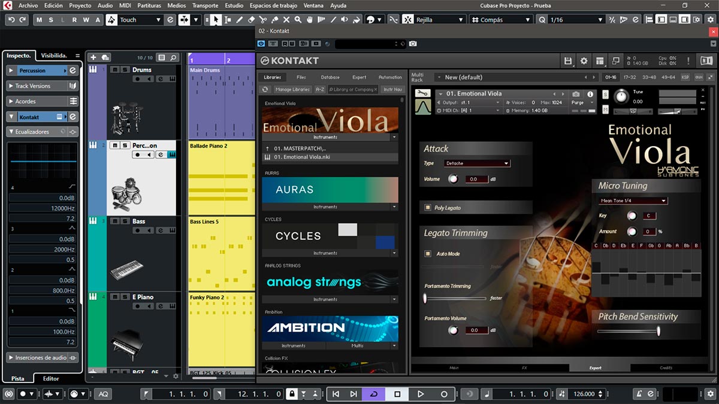Click the Redo arrow in Cubase toolbar
This screenshot has height=404, width=719.
pos(23,20)
